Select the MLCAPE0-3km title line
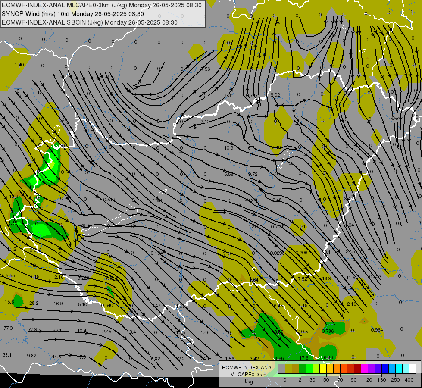 coord(101,5)
